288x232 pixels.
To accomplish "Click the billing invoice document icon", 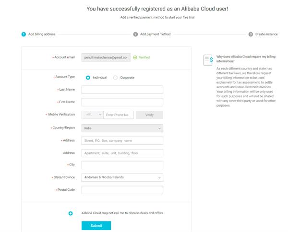I will pyautogui.click(x=208, y=60).
